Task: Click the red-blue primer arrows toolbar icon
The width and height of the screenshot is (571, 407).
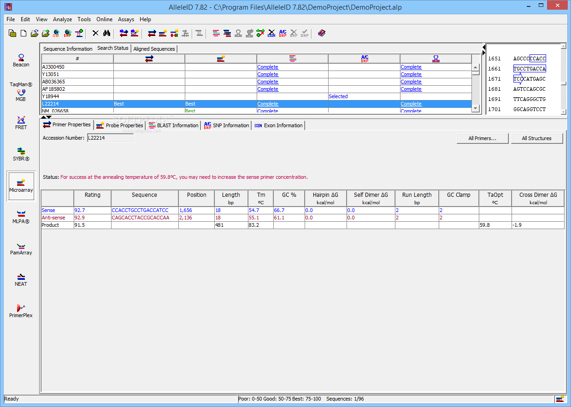Action: (x=152, y=33)
